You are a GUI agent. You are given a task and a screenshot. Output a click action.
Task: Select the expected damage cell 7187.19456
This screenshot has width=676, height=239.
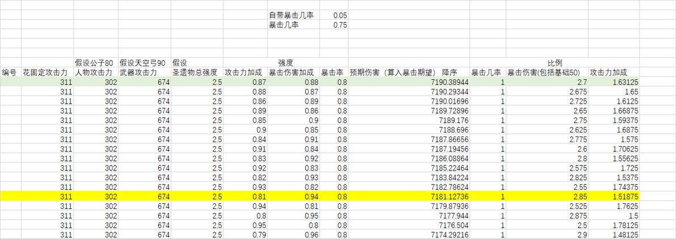pyautogui.click(x=409, y=148)
